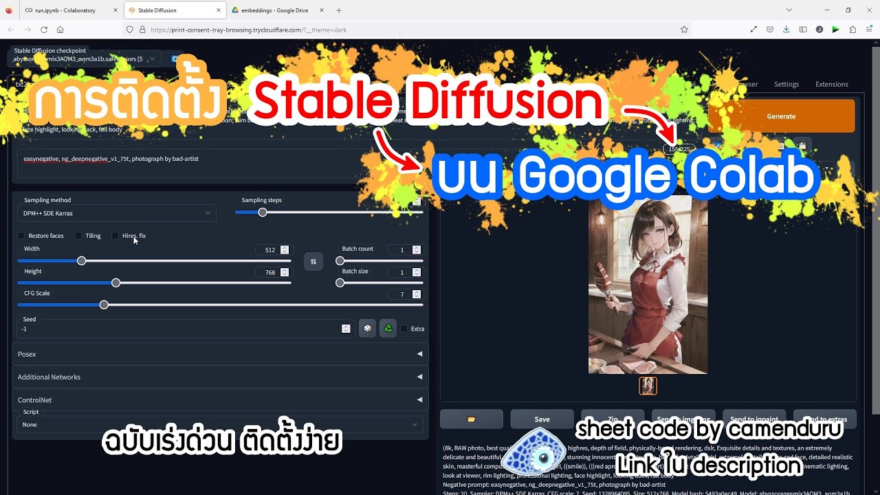
Task: Close the embeddings Google Drive tab
Action: [322, 10]
